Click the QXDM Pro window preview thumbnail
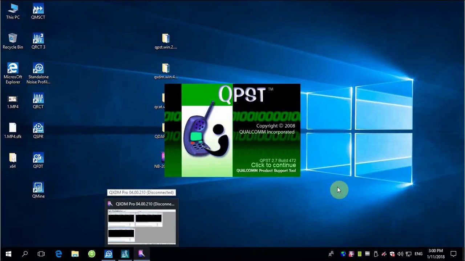The width and height of the screenshot is (465, 261). point(142,227)
